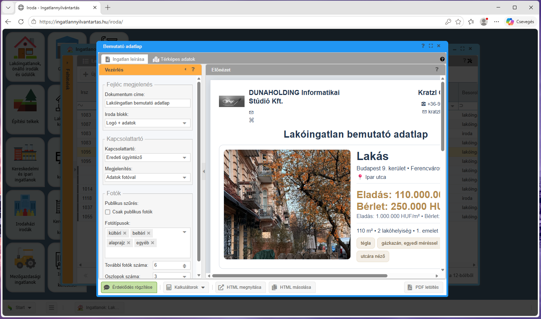541x319 pixels.
Task: Open the Kalkulátorok dropdown menu
Action: point(186,287)
